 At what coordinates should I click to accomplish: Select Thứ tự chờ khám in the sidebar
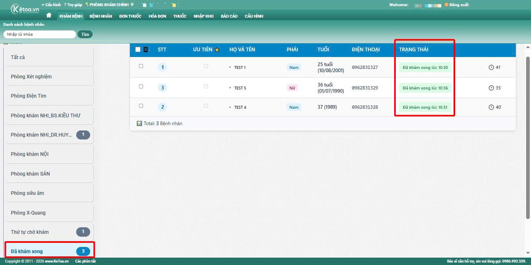tap(50, 232)
